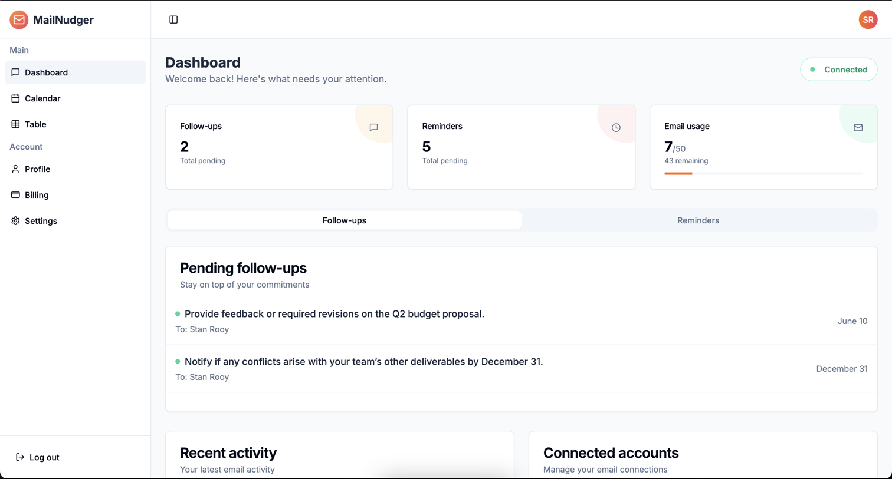Click the Log out button
This screenshot has width=892, height=479.
tap(38, 457)
